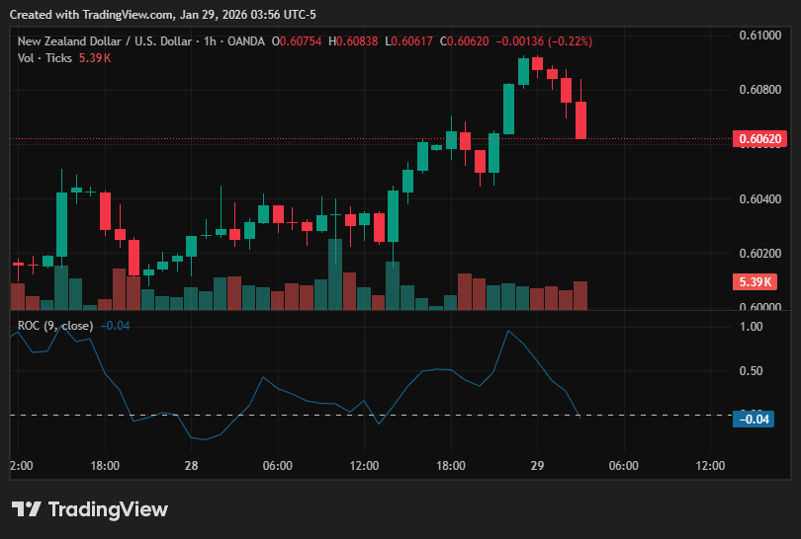Open the TradingView wordmark link

(x=108, y=509)
